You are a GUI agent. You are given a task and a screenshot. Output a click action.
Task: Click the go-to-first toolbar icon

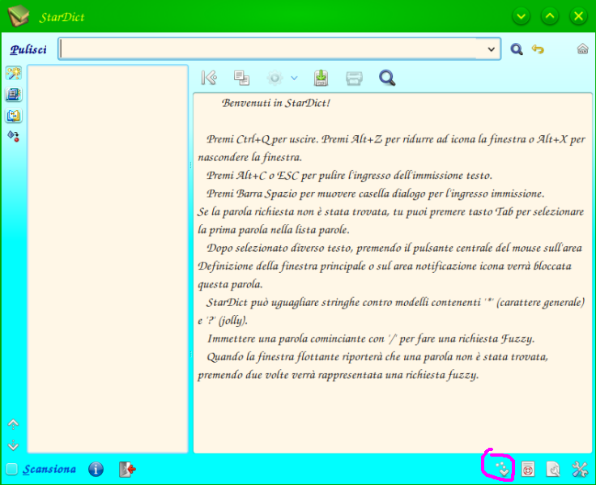(x=209, y=78)
